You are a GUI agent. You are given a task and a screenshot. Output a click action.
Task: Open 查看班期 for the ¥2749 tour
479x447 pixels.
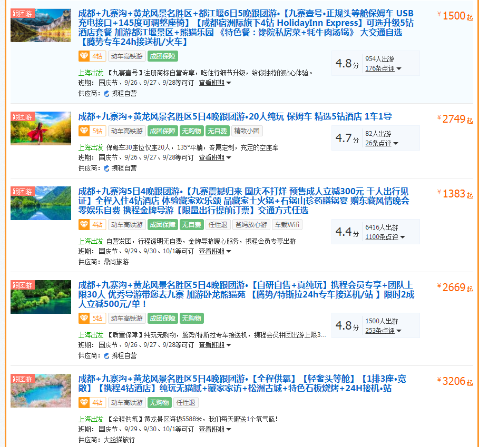point(214,157)
